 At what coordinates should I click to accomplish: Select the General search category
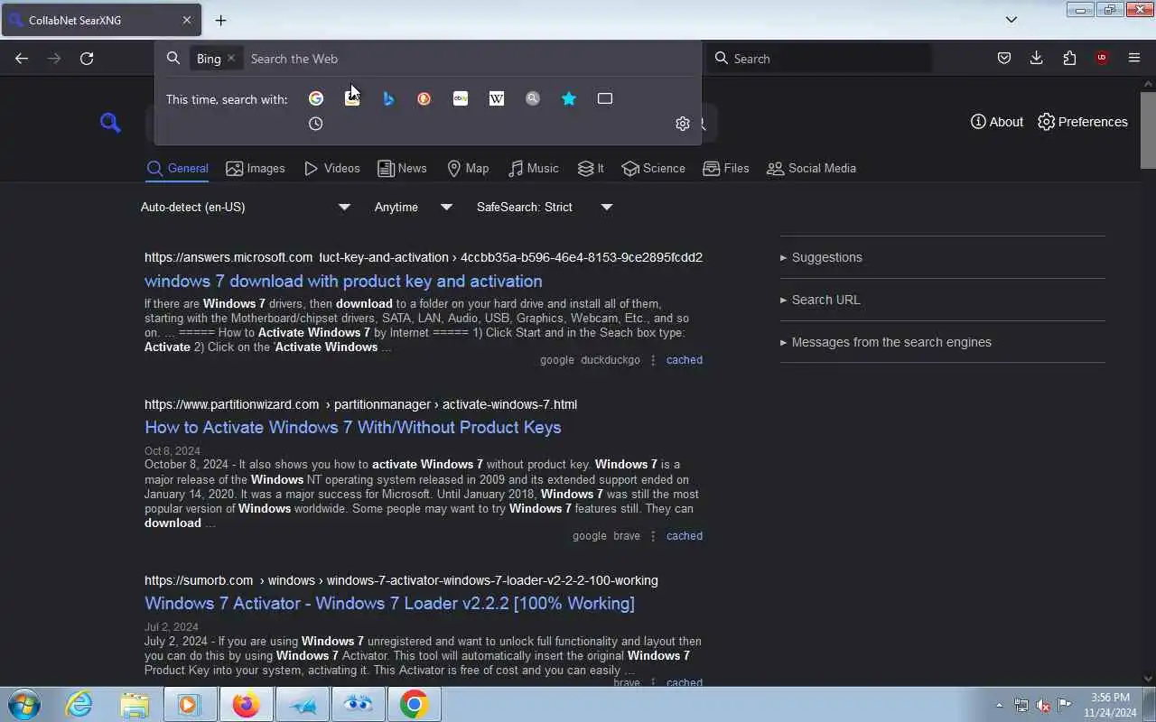(177, 169)
